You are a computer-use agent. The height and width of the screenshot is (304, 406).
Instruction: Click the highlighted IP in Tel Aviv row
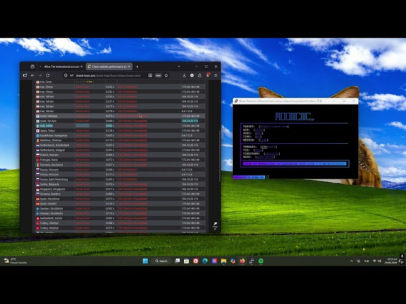190,121
